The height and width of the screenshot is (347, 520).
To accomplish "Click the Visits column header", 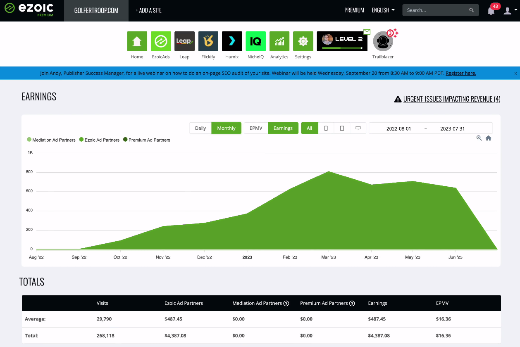I will click(x=102, y=303).
